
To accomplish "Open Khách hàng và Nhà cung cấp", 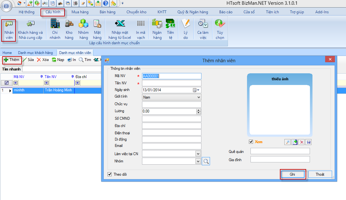I will 30,30.
